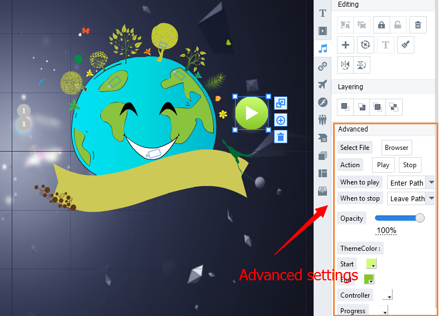Open the Leave Path dropdown
The height and width of the screenshot is (316, 440).
[x=410, y=198]
